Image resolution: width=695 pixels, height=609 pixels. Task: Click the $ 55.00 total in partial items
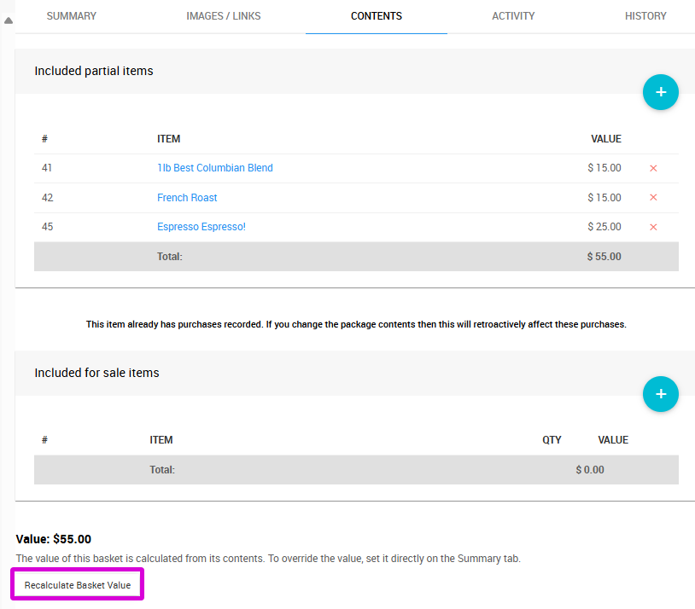pyautogui.click(x=604, y=257)
